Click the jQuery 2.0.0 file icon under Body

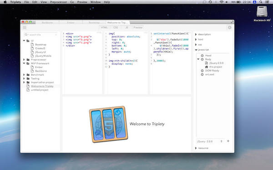pos(207,63)
